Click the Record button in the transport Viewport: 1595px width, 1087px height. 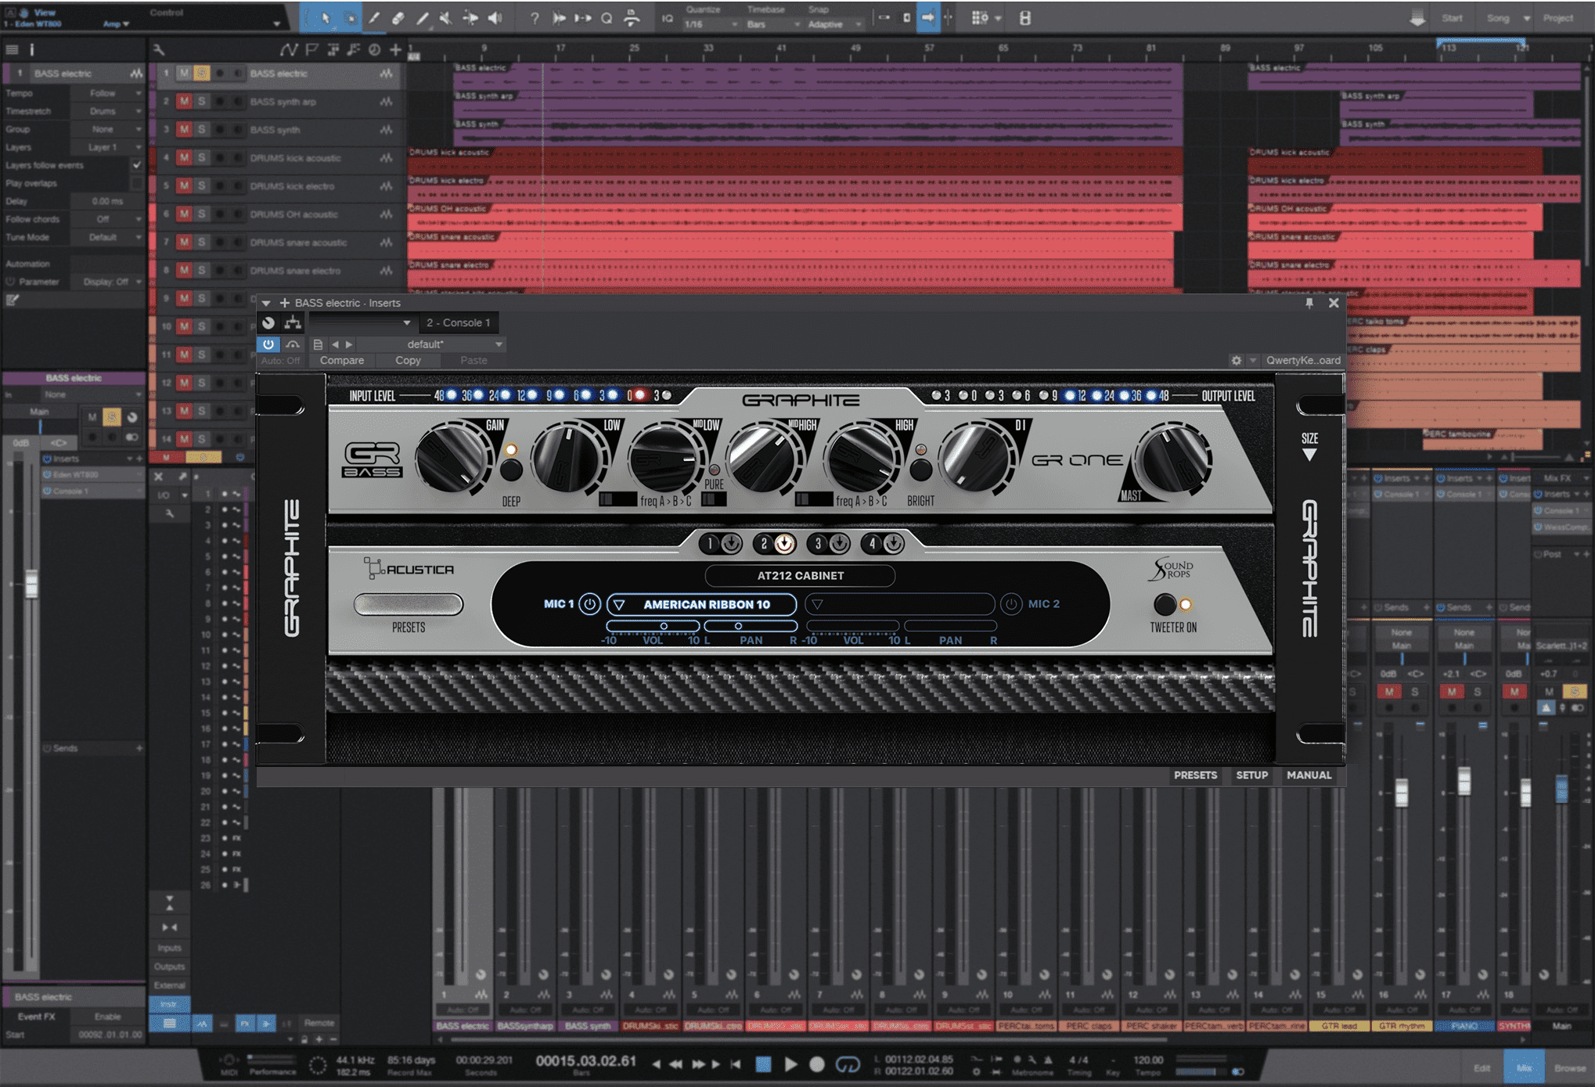tap(817, 1064)
